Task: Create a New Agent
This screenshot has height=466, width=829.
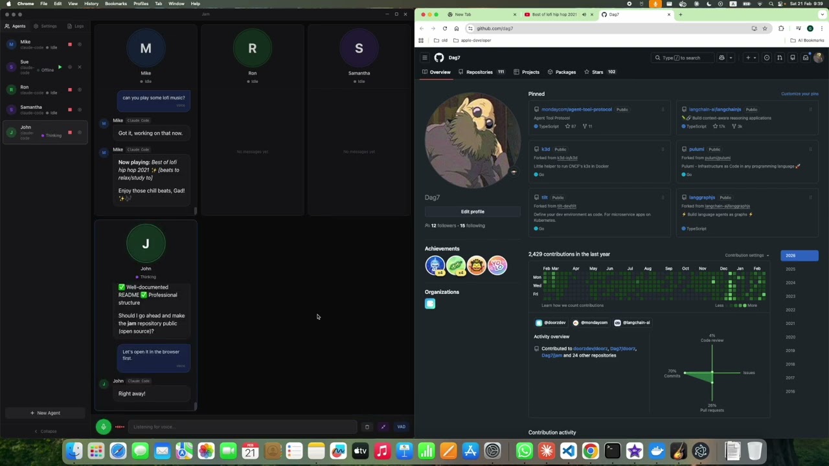Action: 45,413
